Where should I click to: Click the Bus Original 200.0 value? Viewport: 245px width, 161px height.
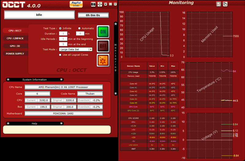[x=70, y=107]
